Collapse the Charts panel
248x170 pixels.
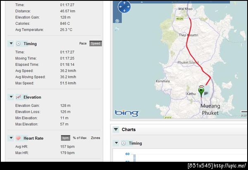point(116,130)
